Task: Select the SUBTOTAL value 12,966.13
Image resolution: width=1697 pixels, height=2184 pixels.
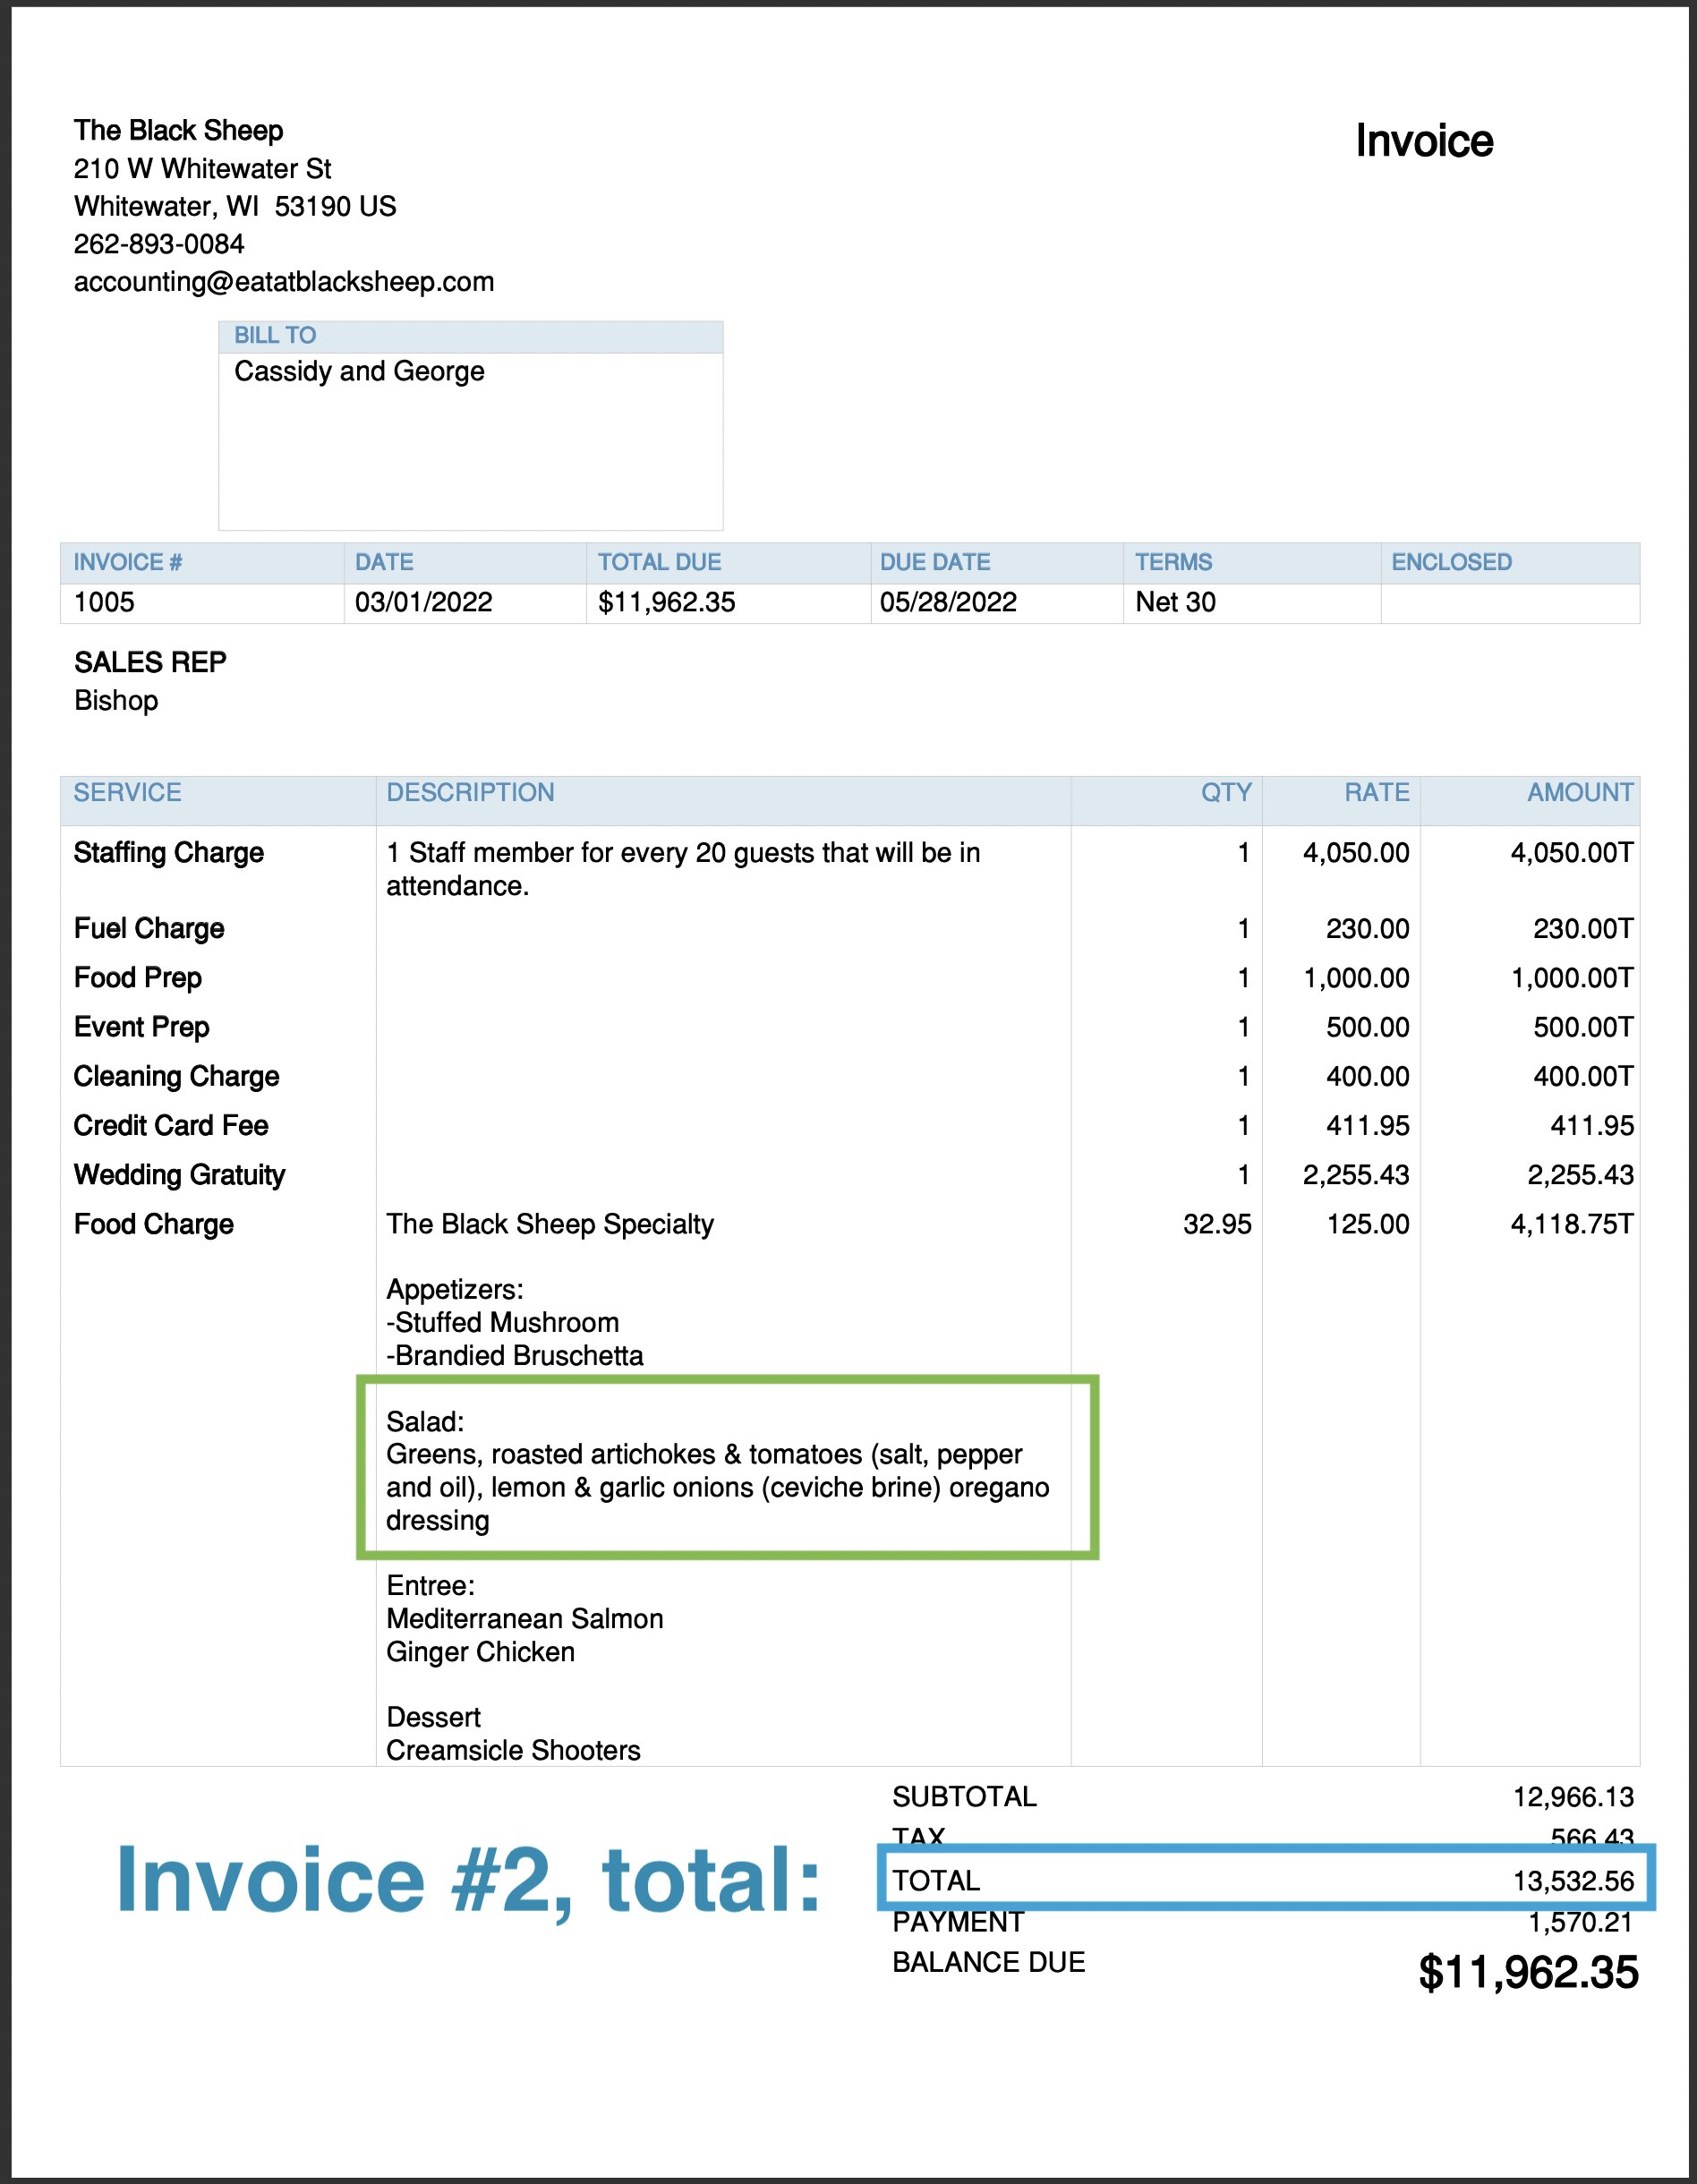Action: coord(1572,1797)
